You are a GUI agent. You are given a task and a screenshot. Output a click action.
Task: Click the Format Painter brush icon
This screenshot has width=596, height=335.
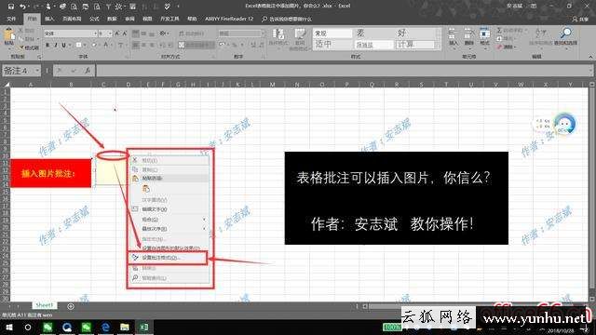[x=20, y=47]
